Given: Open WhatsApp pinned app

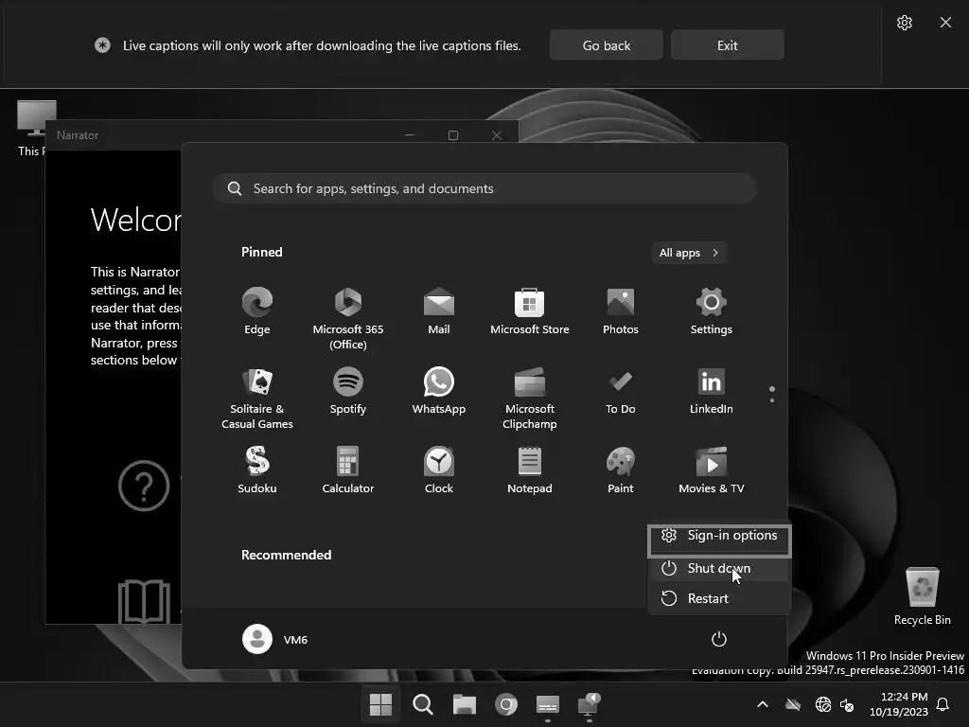Looking at the screenshot, I should click(439, 391).
